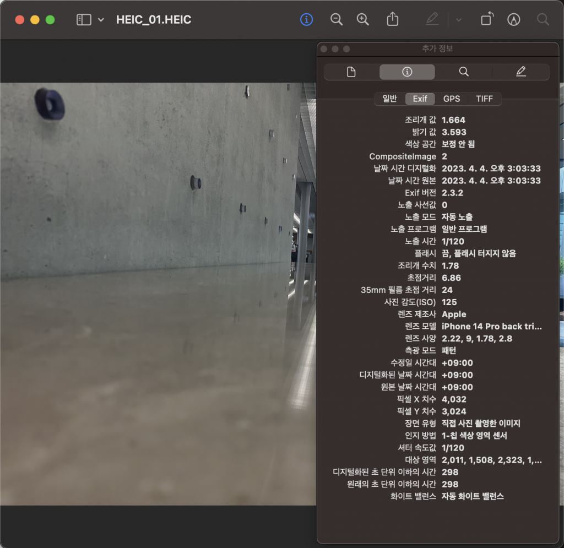Click the 35mm 필름 초점 거리 24 value
Screen dimensions: 564x548
447,290
